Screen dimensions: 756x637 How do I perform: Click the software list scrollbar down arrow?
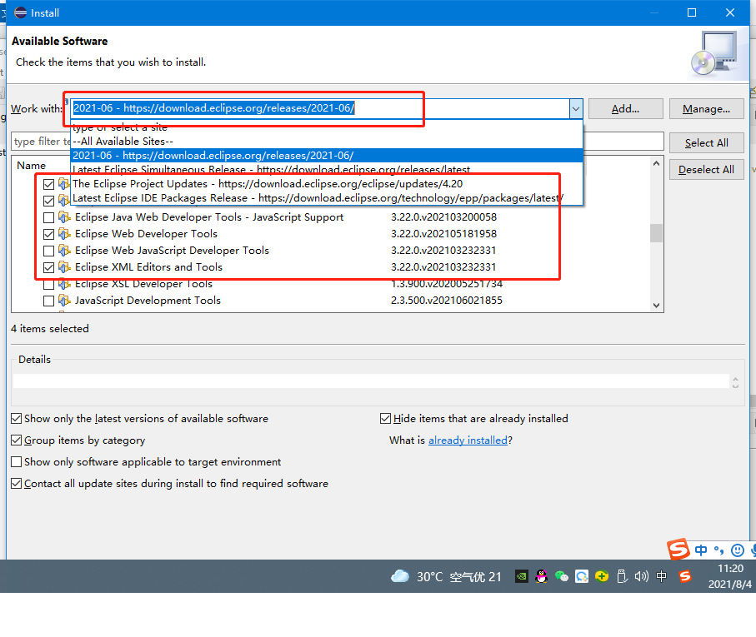656,306
